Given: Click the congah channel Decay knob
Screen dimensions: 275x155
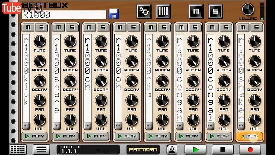Looking at the screenshot, I should coord(193,81).
